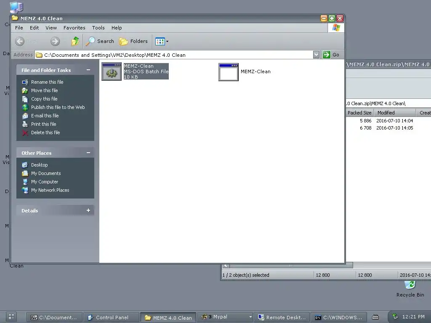Click the Forward arrow button
The image size is (431, 323).
click(x=55, y=41)
